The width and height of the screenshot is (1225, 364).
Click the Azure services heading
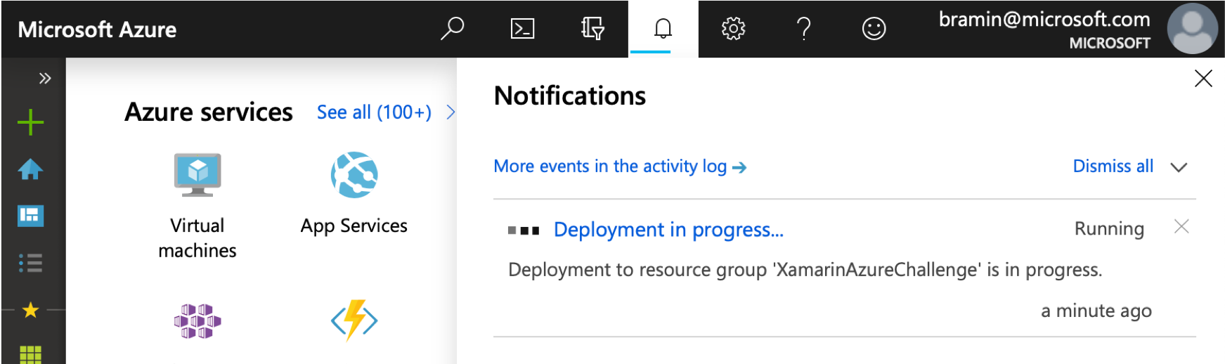point(209,112)
